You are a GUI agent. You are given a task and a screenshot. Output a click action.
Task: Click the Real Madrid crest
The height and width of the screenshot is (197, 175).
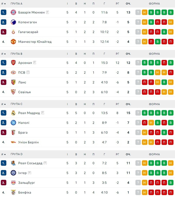pyautogui.click(x=13, y=113)
